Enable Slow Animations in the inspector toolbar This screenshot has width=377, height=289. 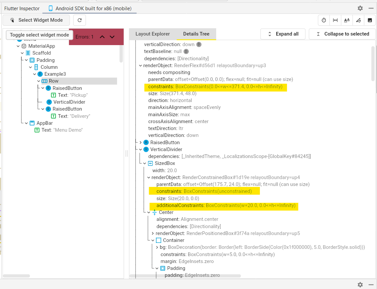tap(323, 20)
